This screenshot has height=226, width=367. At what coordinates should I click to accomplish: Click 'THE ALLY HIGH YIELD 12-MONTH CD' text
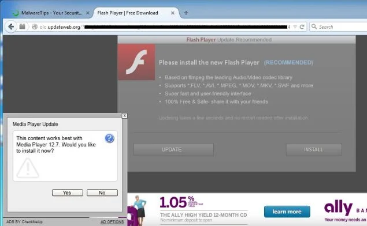[x=203, y=215]
